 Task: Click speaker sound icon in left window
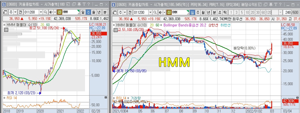coord(51,12)
